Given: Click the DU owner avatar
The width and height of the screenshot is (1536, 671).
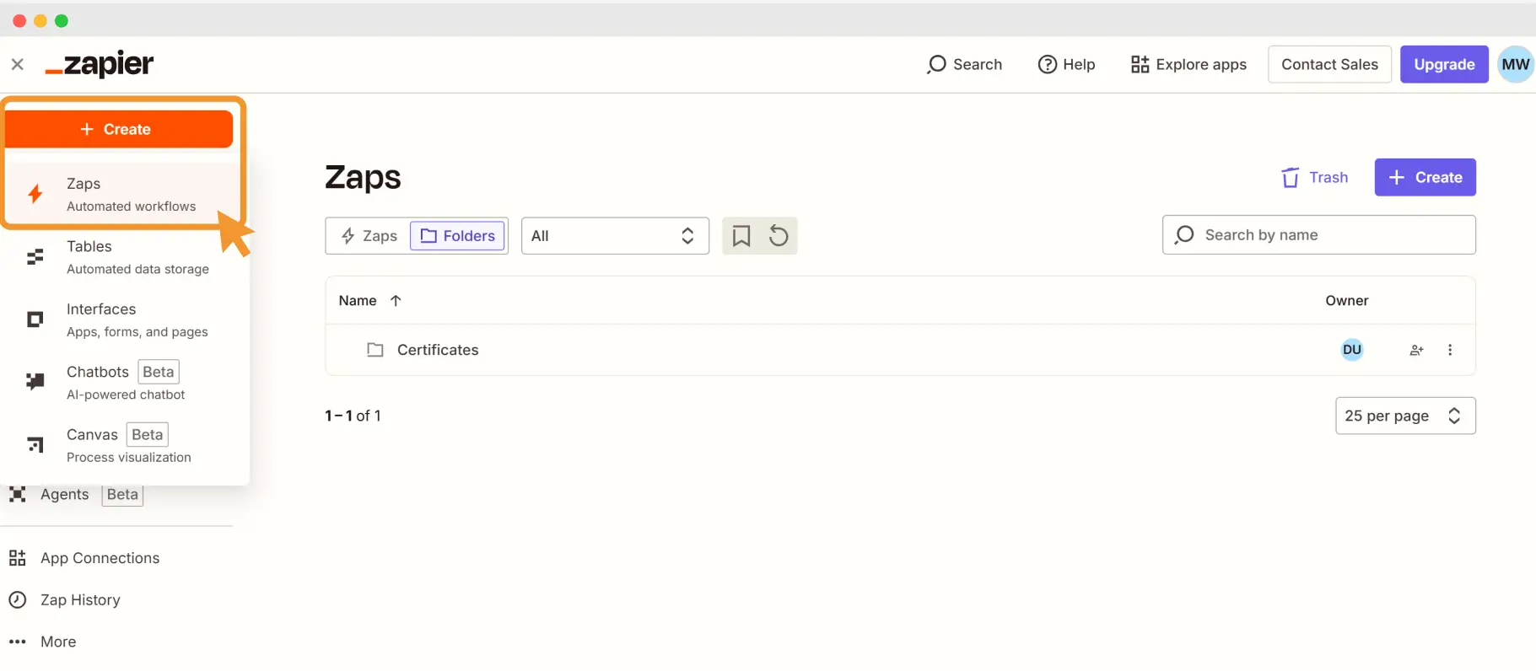Looking at the screenshot, I should tap(1352, 350).
